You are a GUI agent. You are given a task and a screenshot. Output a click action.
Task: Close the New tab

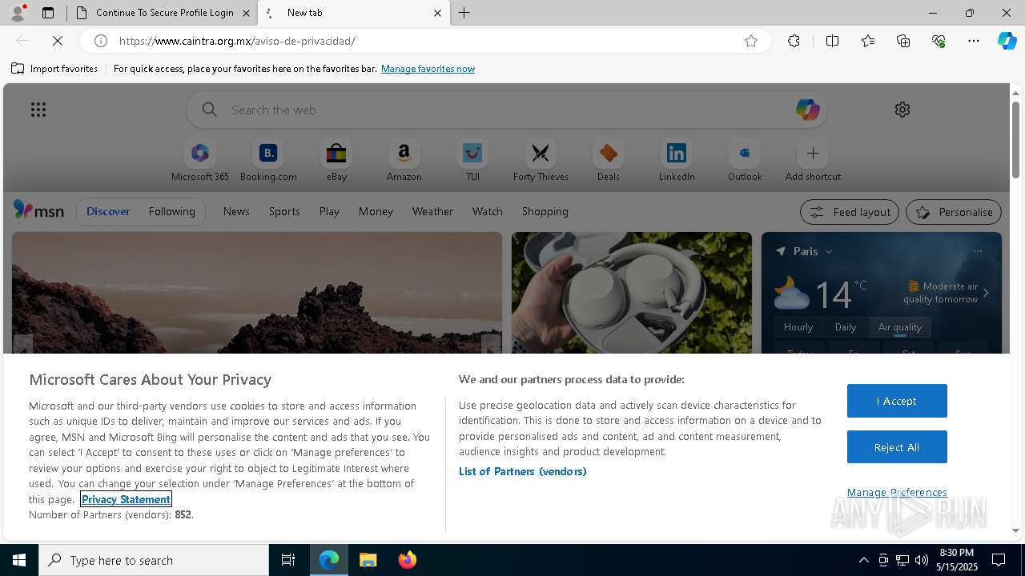pos(437,13)
